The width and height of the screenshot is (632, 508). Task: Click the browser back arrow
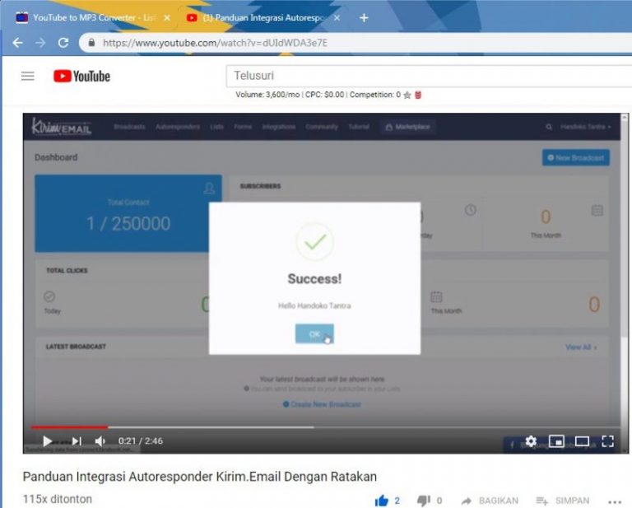(x=18, y=43)
